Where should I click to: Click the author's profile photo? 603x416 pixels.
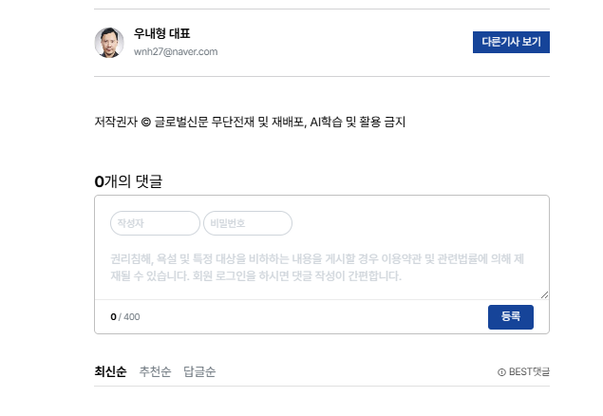109,43
